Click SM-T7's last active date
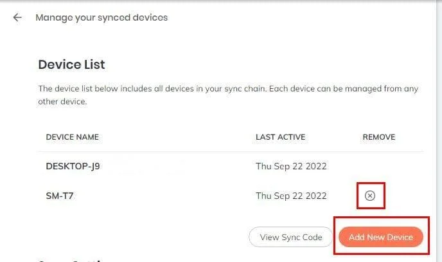 click(291, 196)
